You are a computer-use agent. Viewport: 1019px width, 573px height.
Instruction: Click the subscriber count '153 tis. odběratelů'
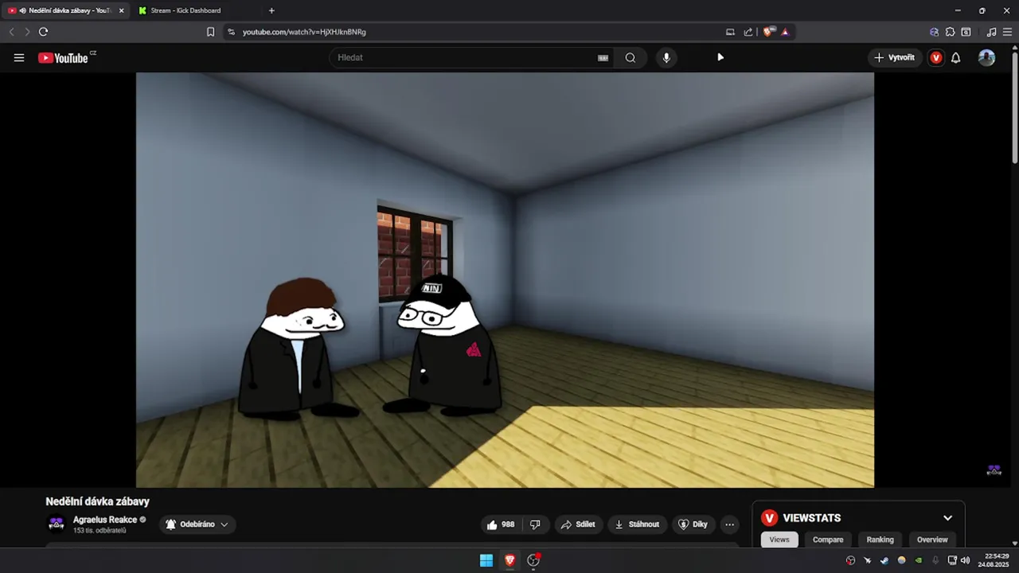tap(100, 530)
